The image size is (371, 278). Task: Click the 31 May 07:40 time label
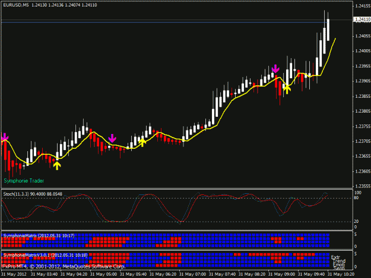(x=222, y=274)
